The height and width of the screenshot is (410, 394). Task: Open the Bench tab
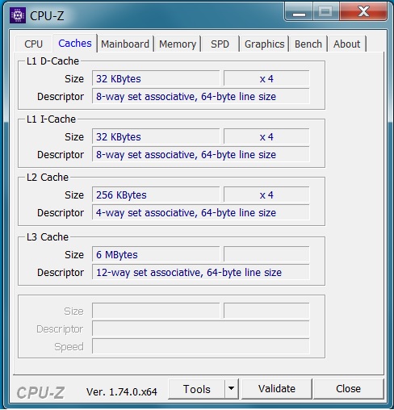pos(308,44)
